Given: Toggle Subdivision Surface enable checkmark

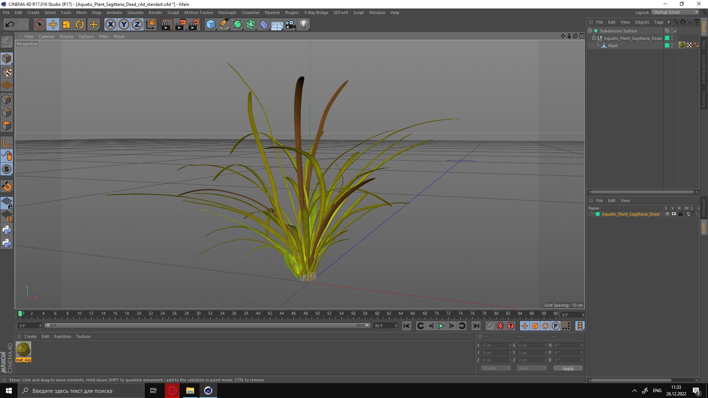Looking at the screenshot, I should click(x=675, y=31).
